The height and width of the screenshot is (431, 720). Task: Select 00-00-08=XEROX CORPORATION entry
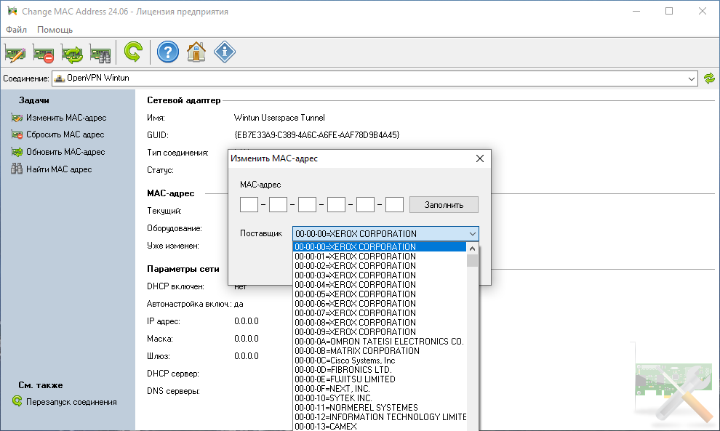[380, 323]
